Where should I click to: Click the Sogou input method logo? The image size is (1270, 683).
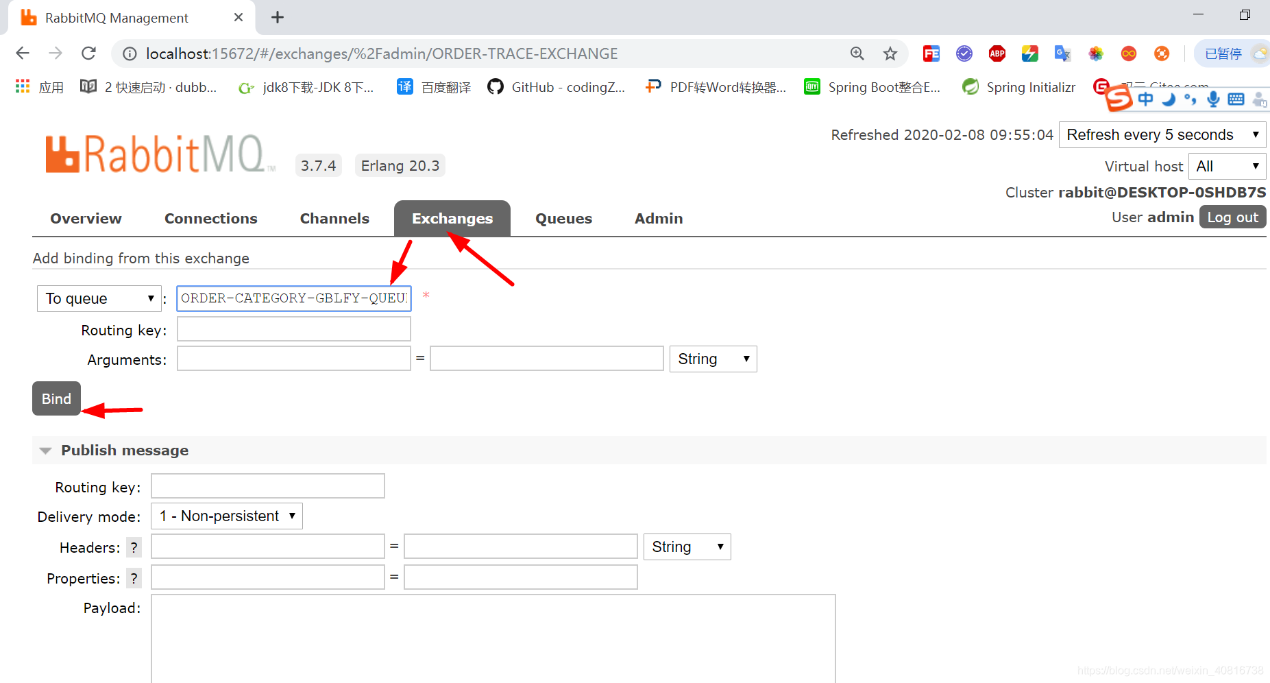pos(1118,98)
